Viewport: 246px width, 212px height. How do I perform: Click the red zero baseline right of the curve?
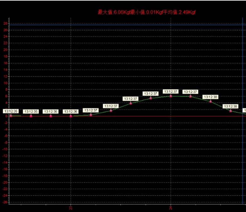(x=204, y=116)
